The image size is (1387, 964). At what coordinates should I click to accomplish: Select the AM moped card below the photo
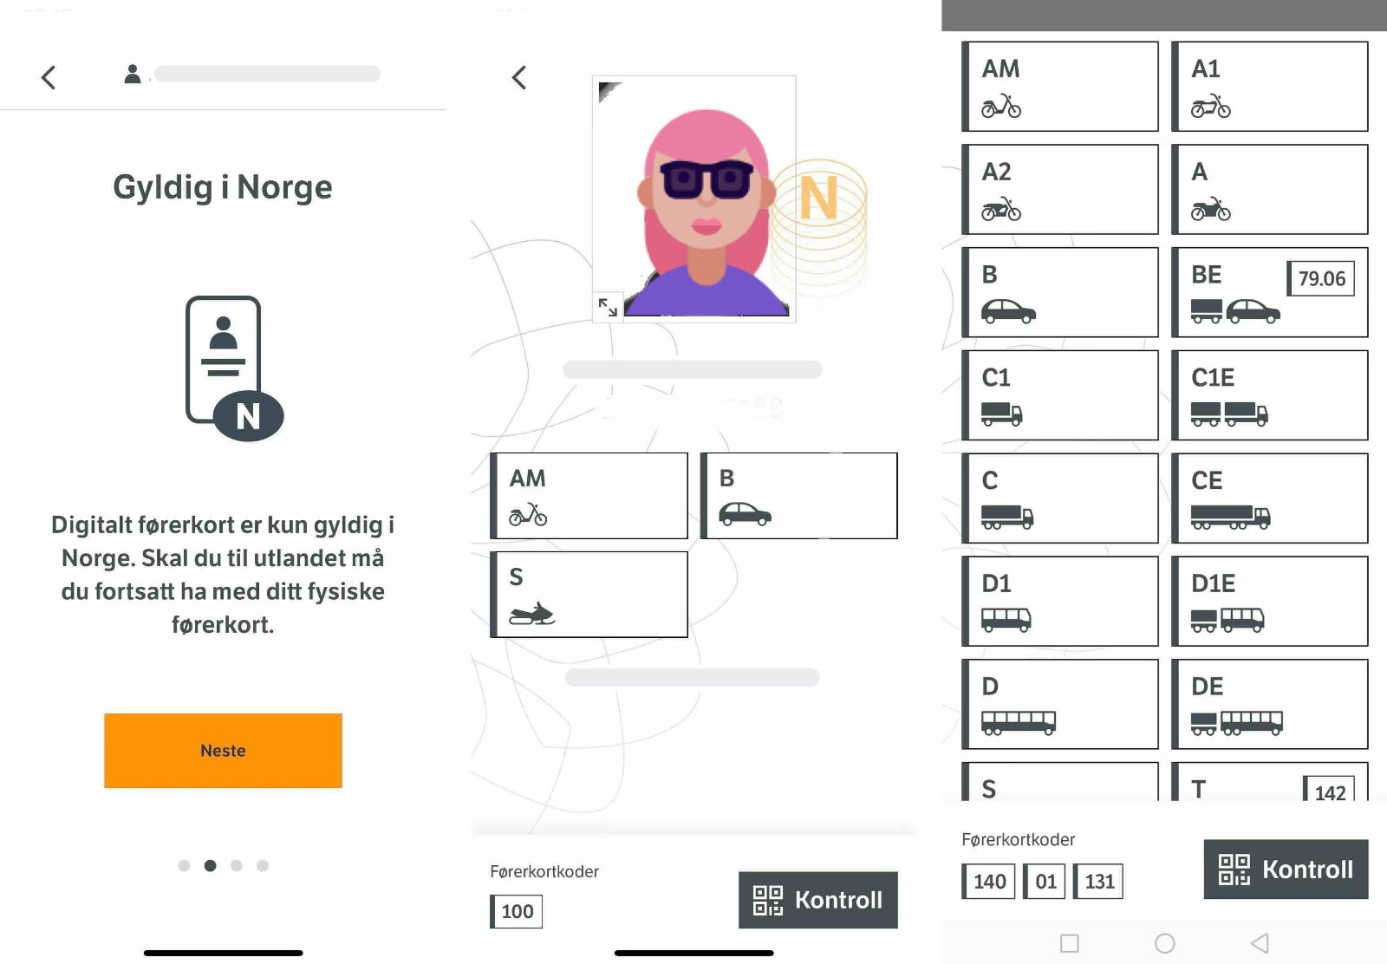pyautogui.click(x=589, y=496)
